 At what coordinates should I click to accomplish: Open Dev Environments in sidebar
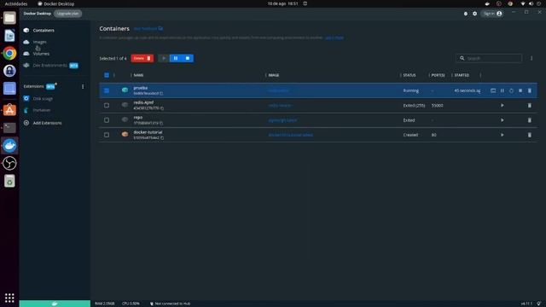click(x=51, y=65)
